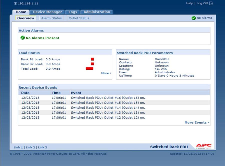Go to the Alarm Status sub-tab
Viewport: 225px width, 166px height.
(x=51, y=18)
